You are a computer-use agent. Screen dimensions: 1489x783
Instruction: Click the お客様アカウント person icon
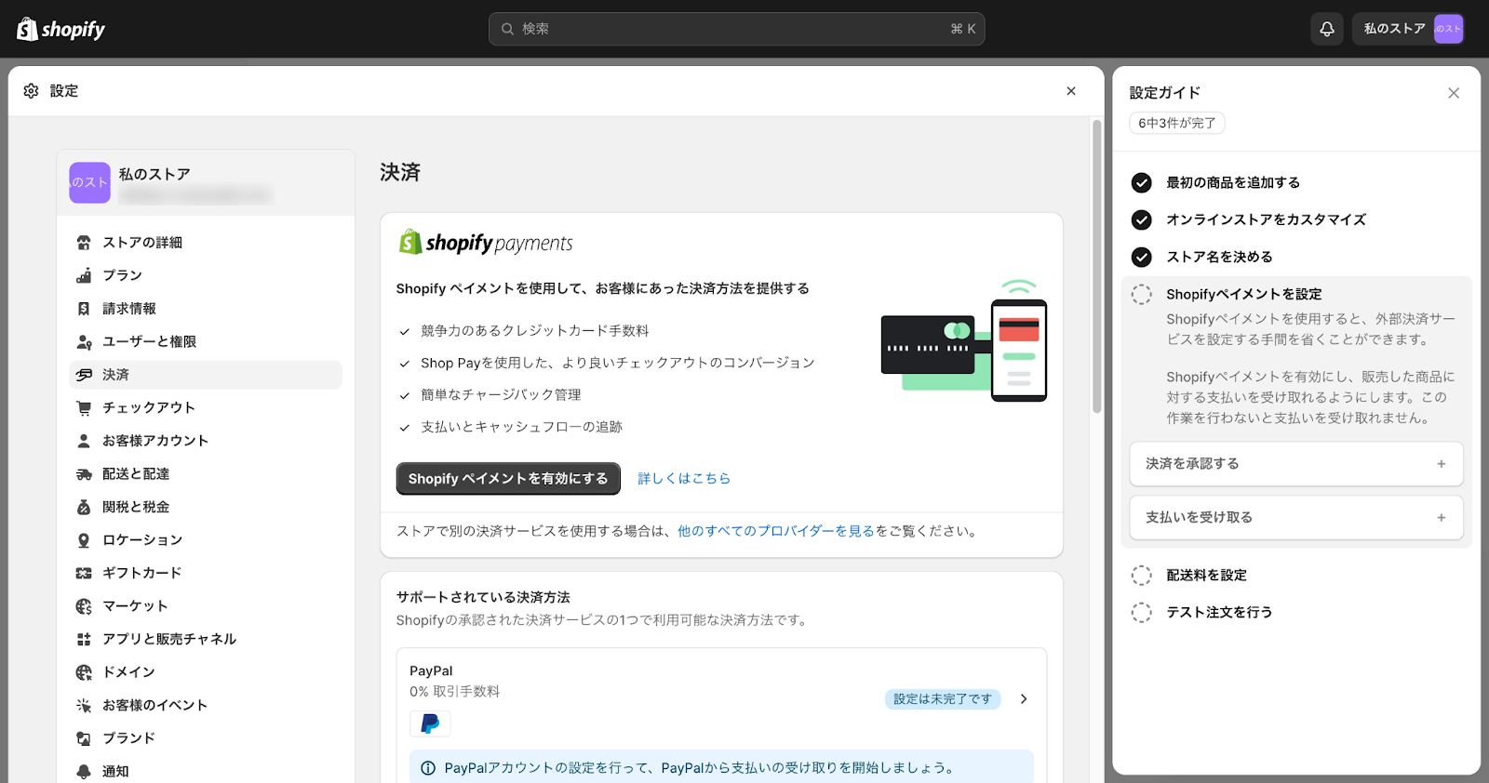(x=84, y=441)
